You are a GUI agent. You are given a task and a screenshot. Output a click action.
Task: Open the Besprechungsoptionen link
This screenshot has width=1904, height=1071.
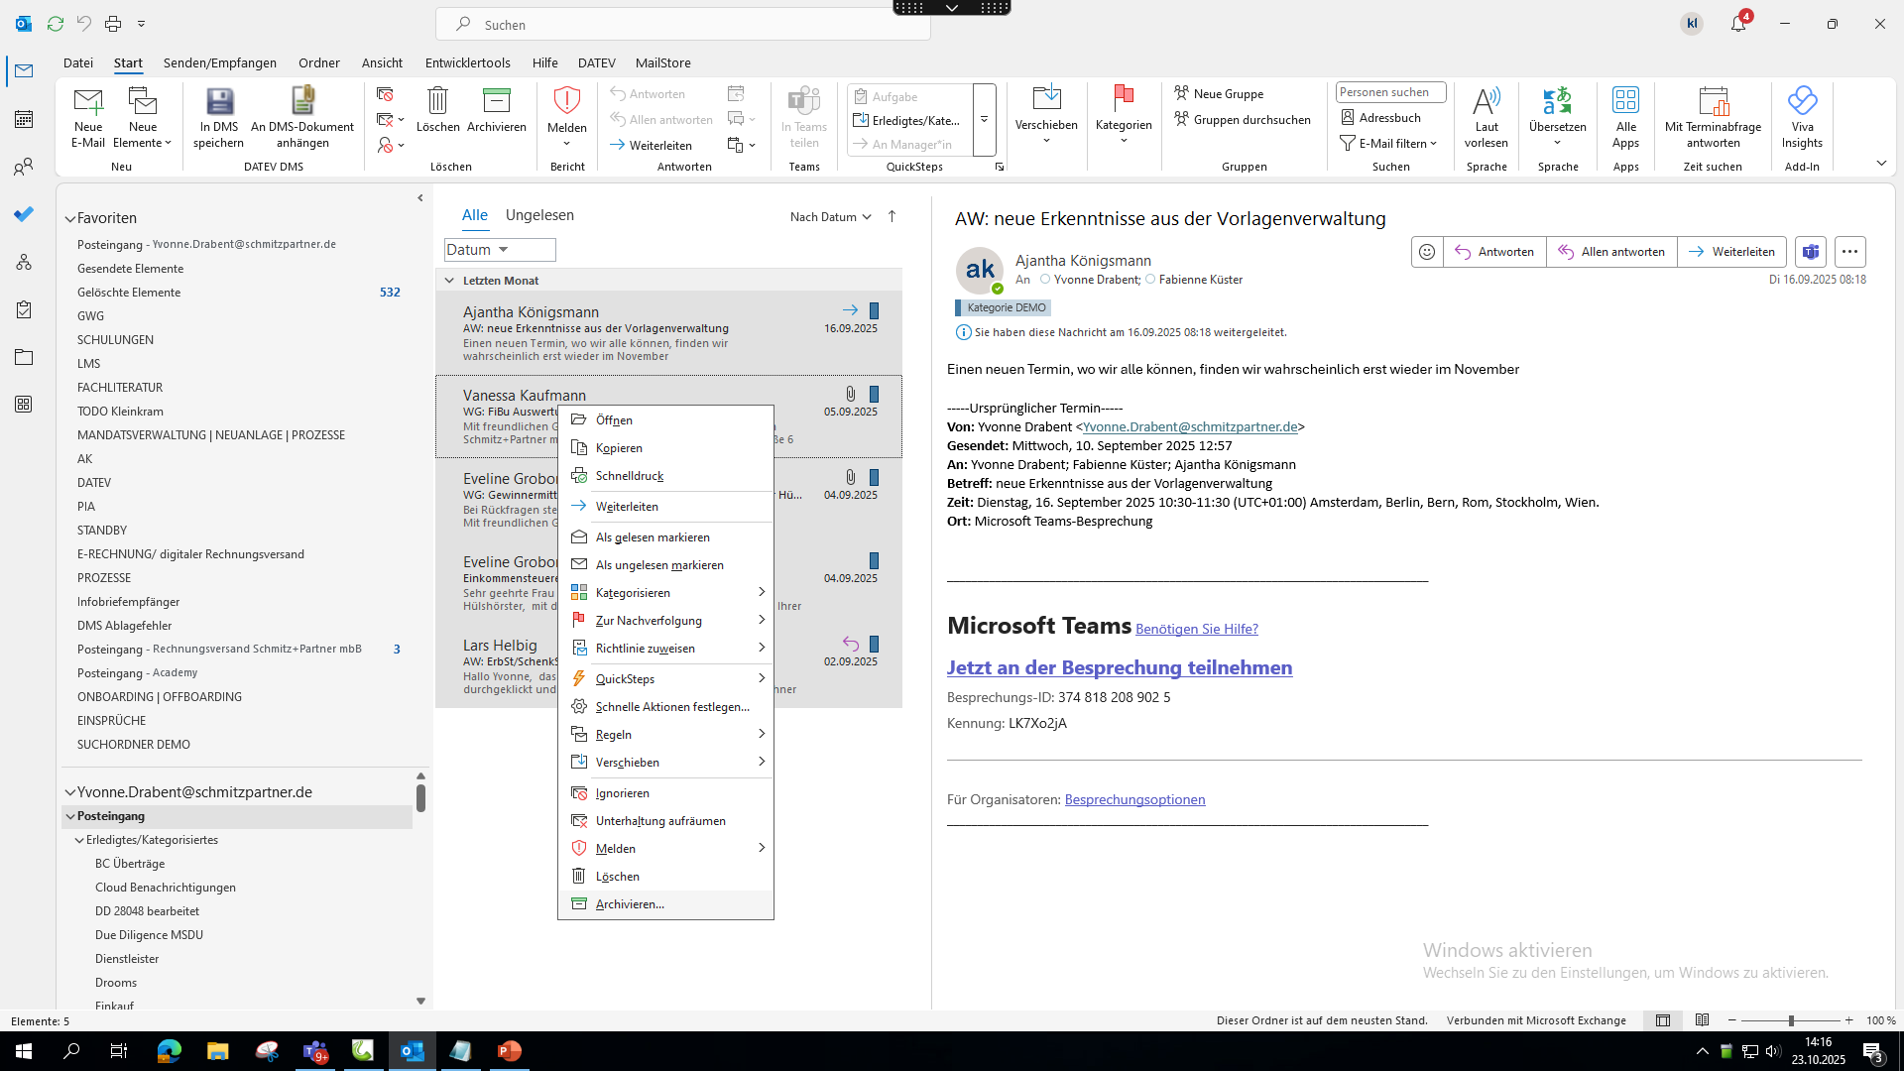pos(1134,800)
